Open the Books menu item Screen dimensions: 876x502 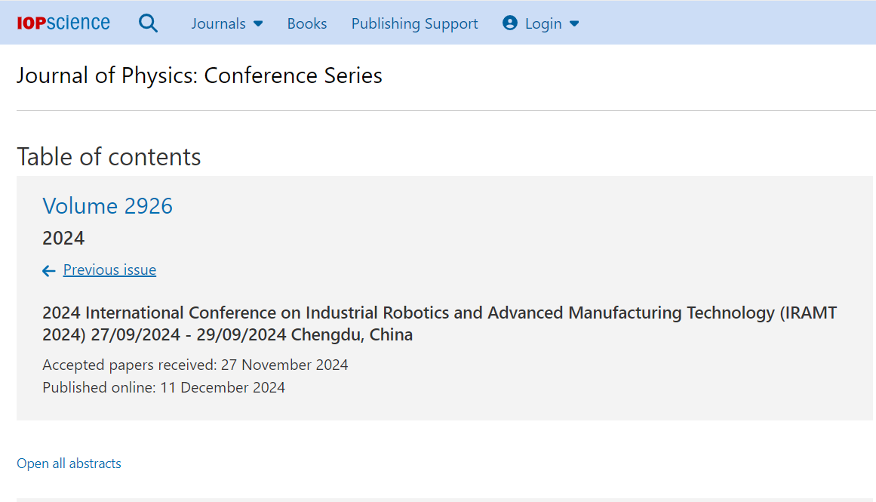[306, 23]
